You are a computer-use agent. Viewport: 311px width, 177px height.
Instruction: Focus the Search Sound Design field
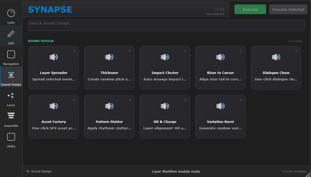[x=166, y=25]
